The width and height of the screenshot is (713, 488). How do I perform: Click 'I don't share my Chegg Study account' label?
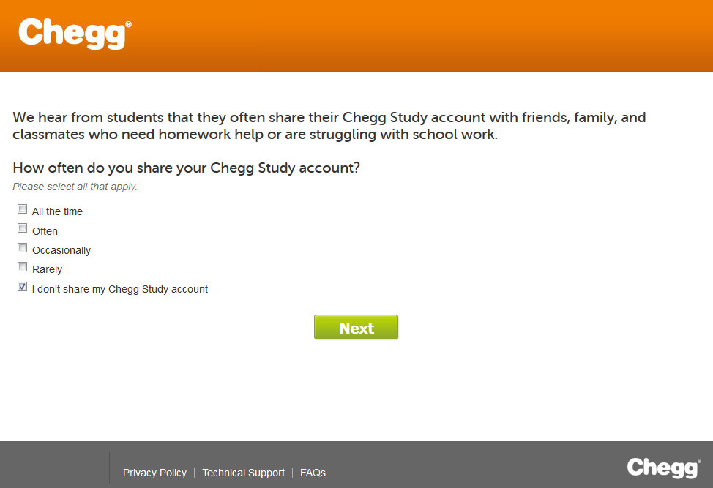coord(120,289)
